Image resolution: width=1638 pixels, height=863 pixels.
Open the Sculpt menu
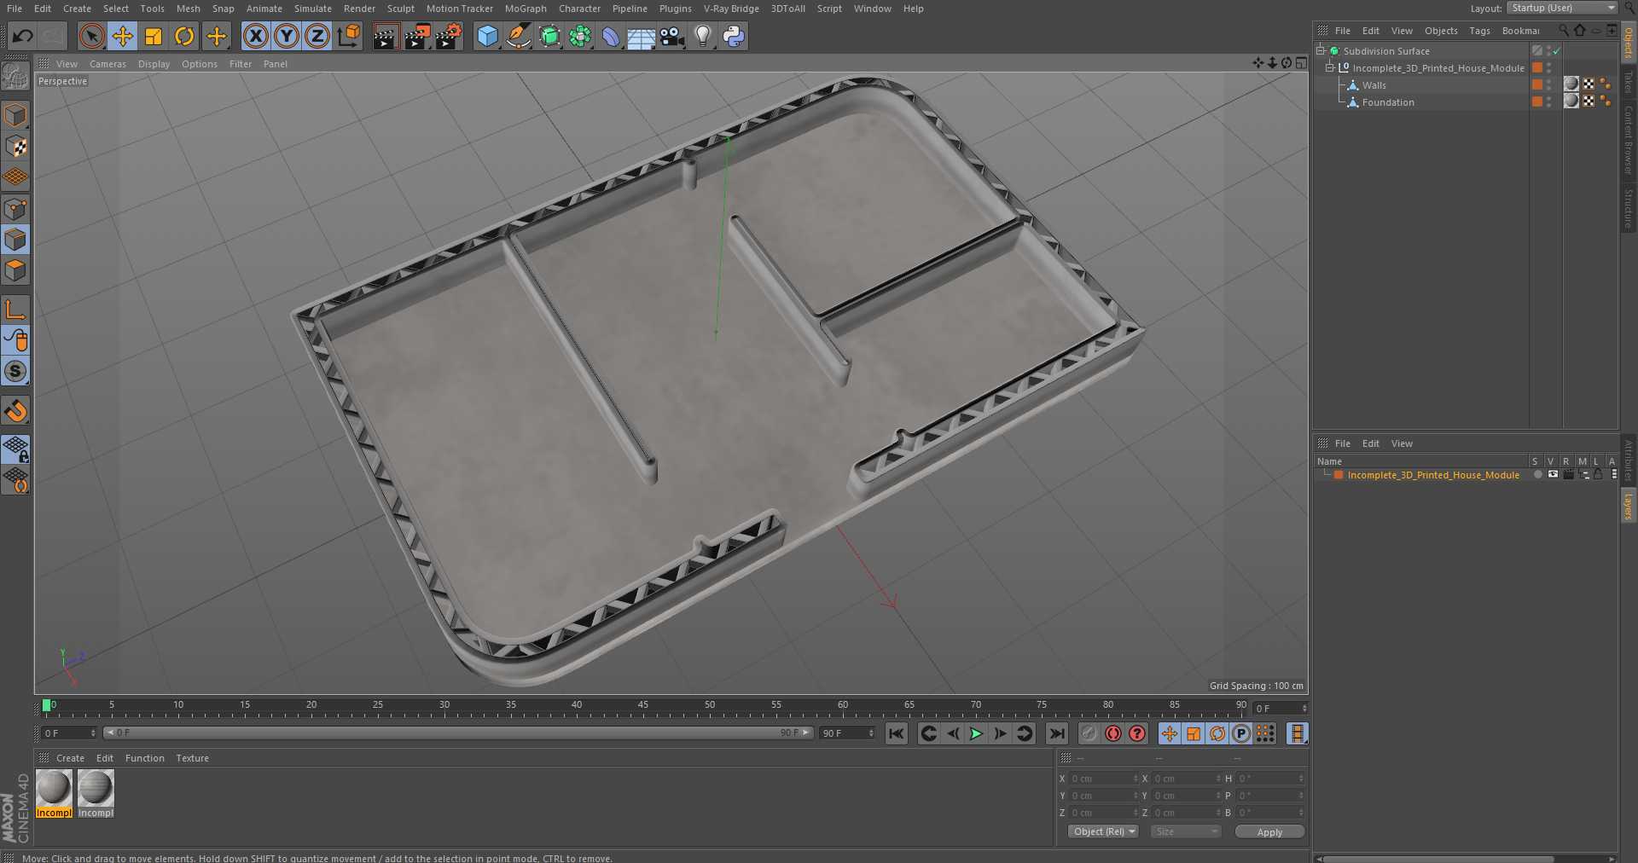point(400,9)
